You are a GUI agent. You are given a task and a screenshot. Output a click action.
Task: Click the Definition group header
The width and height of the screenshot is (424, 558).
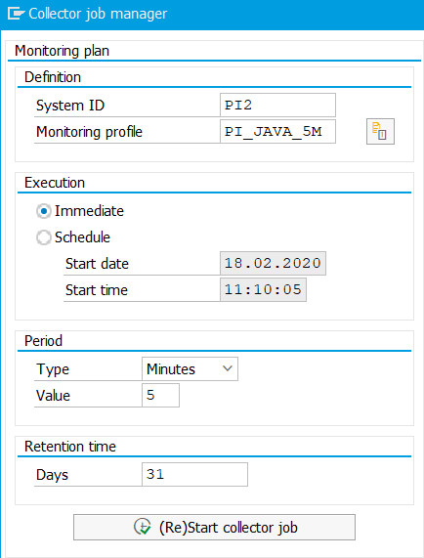click(53, 77)
